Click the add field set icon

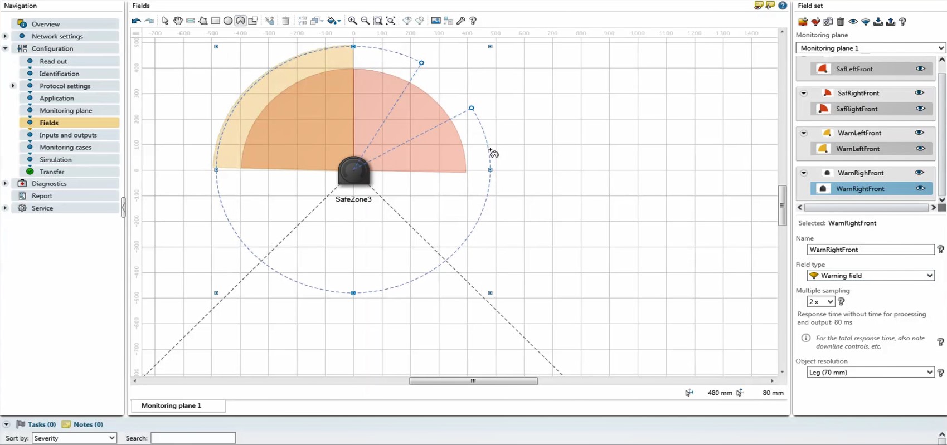803,22
